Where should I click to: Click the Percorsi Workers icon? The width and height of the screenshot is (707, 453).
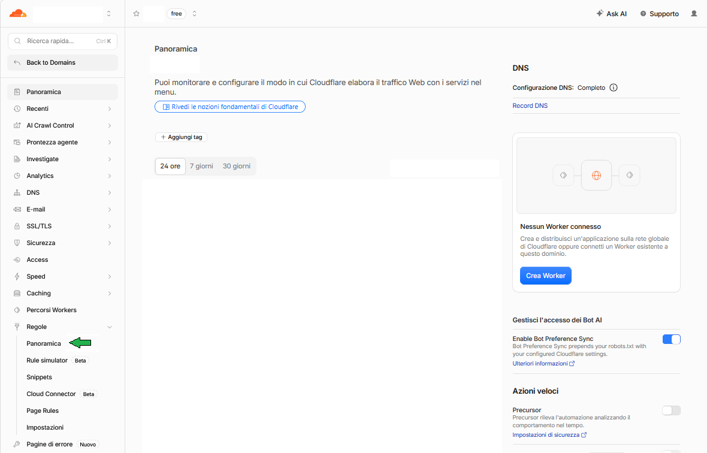[x=17, y=310]
